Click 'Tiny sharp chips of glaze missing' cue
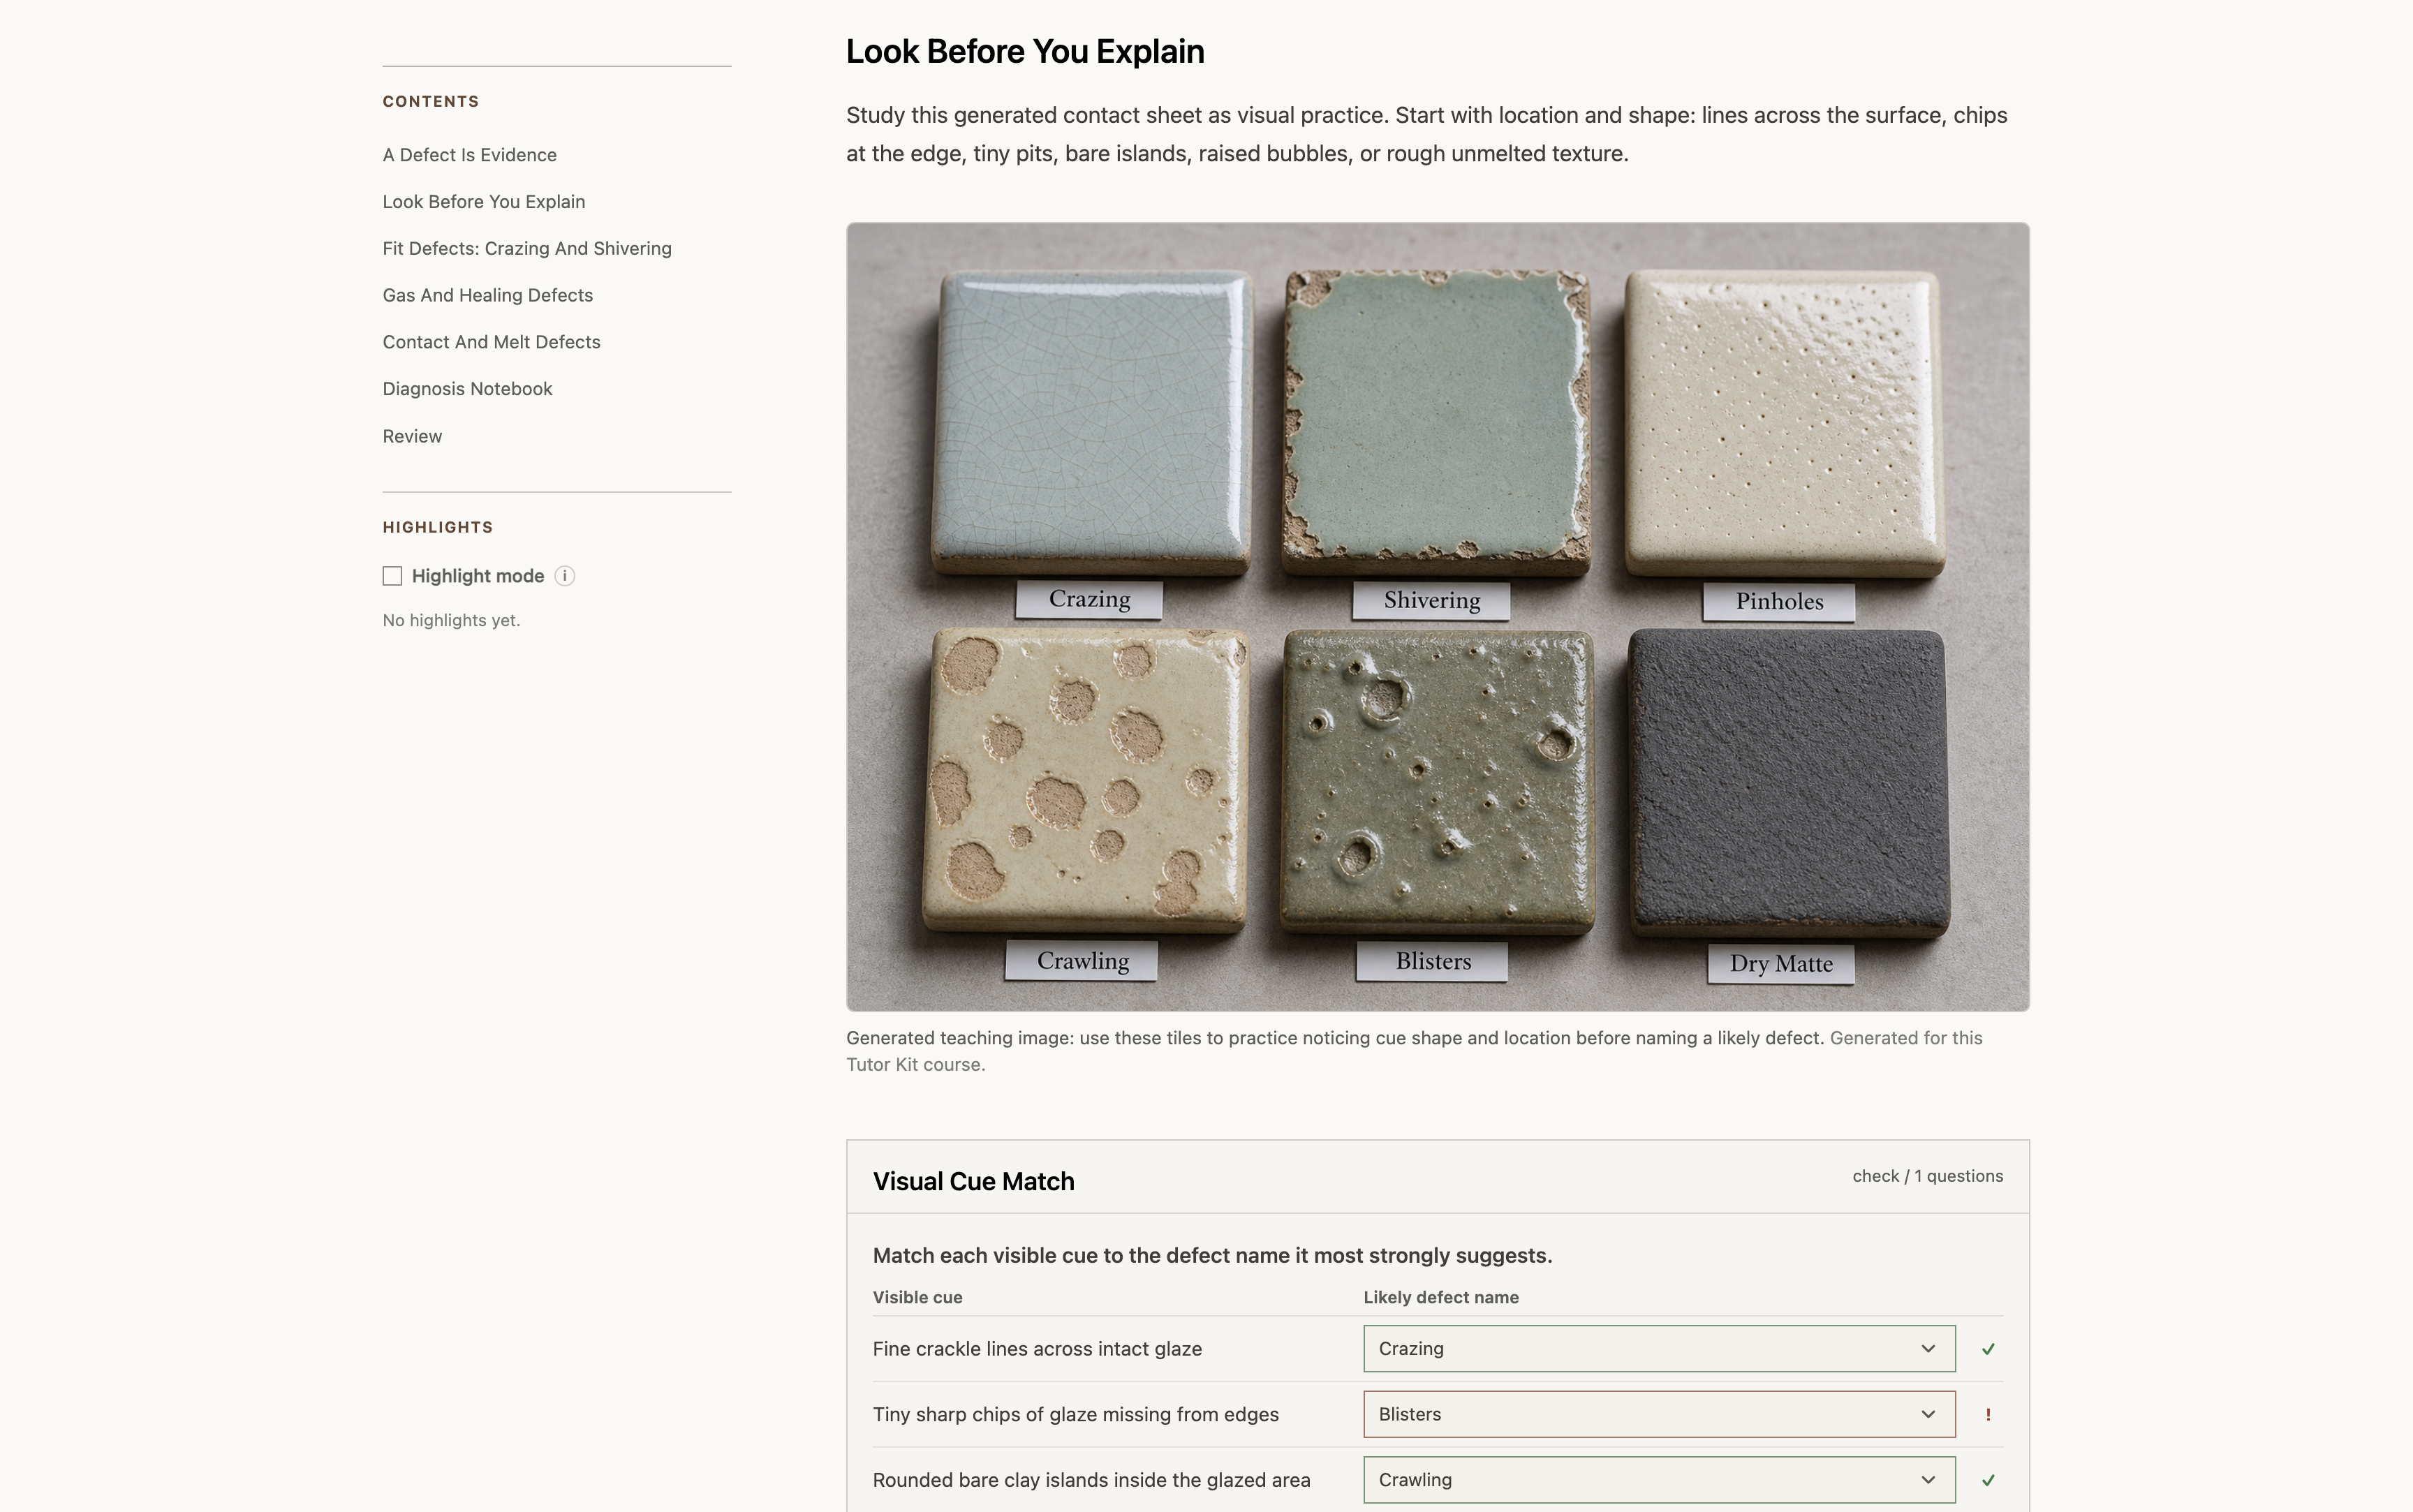 (x=1075, y=1414)
